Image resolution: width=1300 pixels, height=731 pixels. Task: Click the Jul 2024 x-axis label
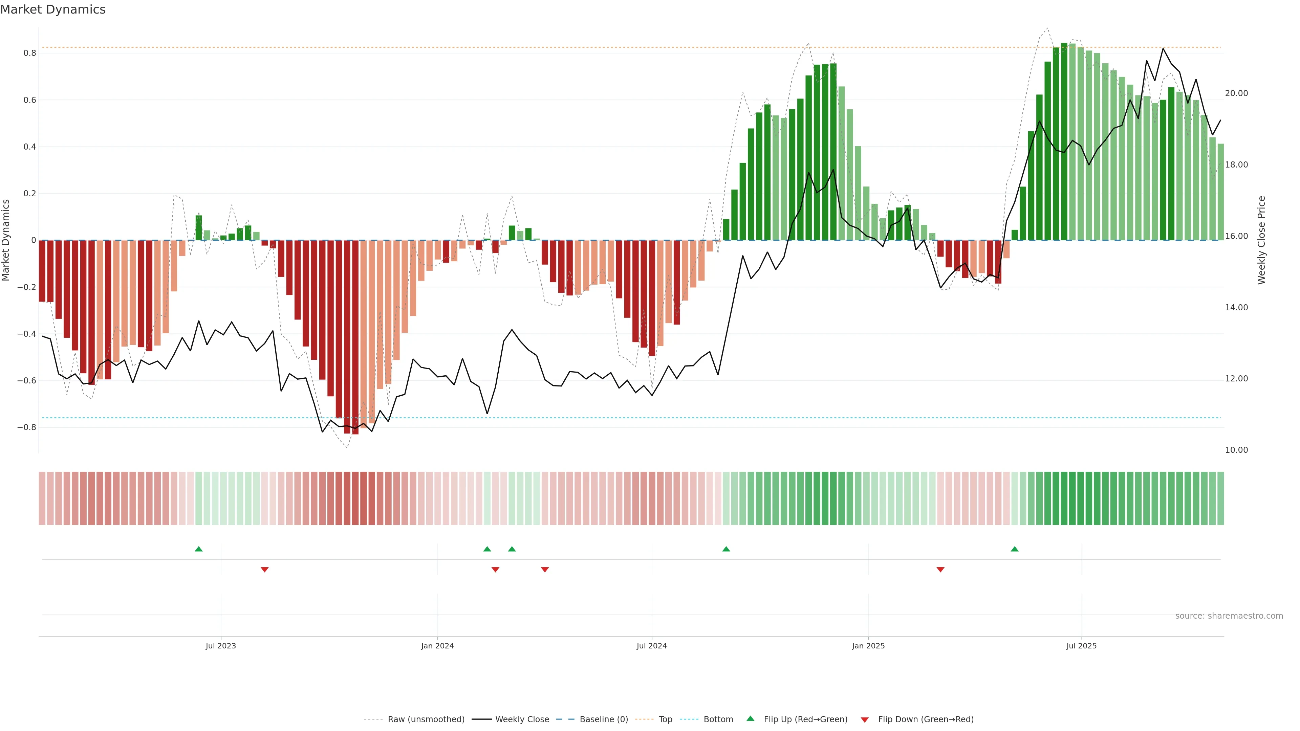click(651, 646)
